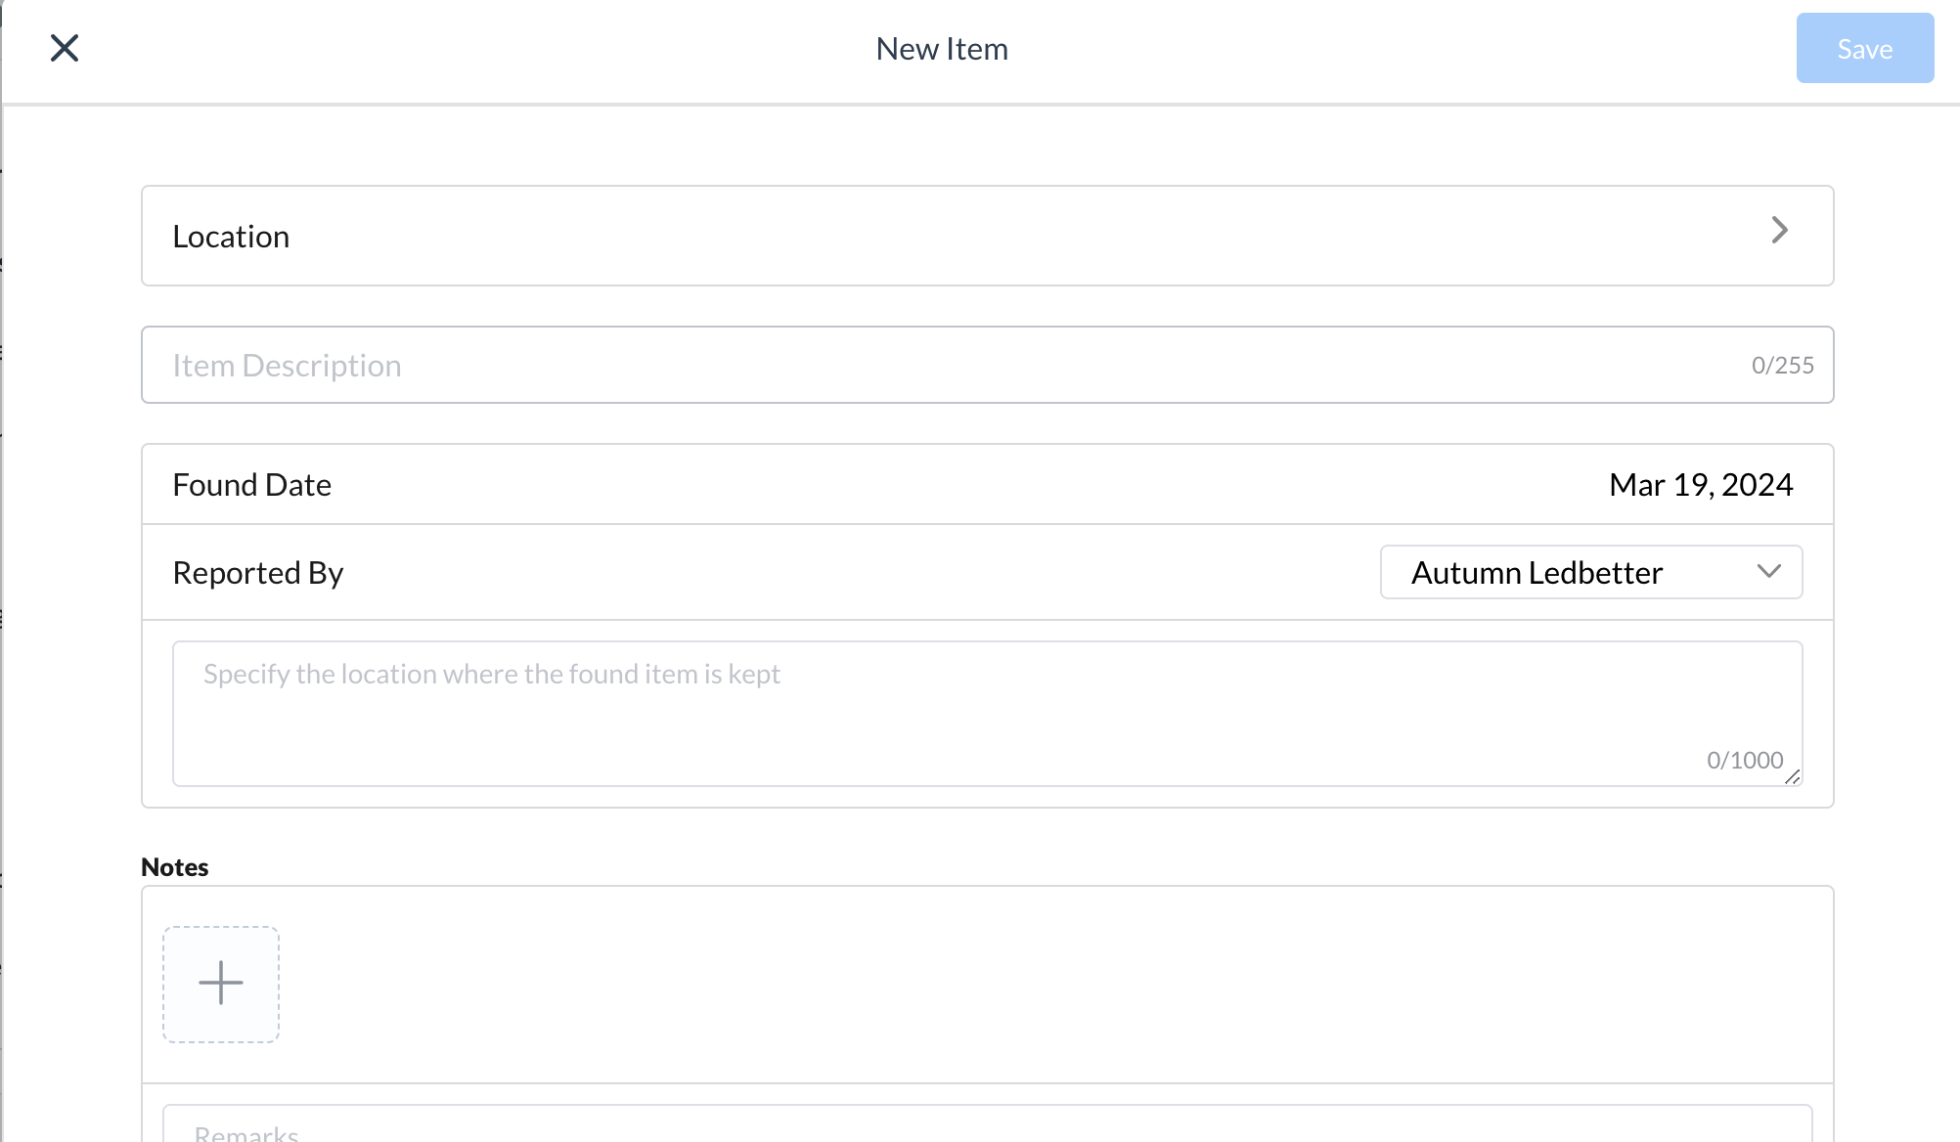The width and height of the screenshot is (1960, 1142).
Task: Click the Reported By dropdown arrow icon
Action: 1768,572
